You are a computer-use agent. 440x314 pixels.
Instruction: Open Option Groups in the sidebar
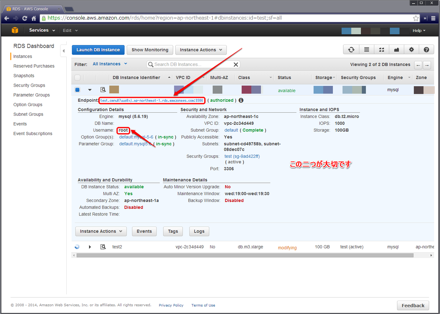(x=28, y=104)
